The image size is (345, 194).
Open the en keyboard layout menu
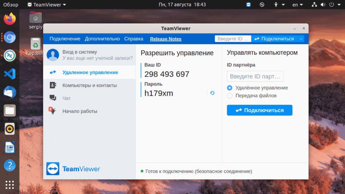[297, 5]
